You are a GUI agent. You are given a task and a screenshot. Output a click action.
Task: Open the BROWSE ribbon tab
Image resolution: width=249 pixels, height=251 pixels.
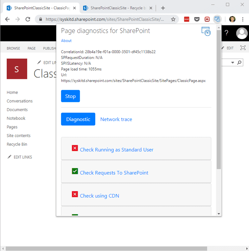click(x=13, y=48)
